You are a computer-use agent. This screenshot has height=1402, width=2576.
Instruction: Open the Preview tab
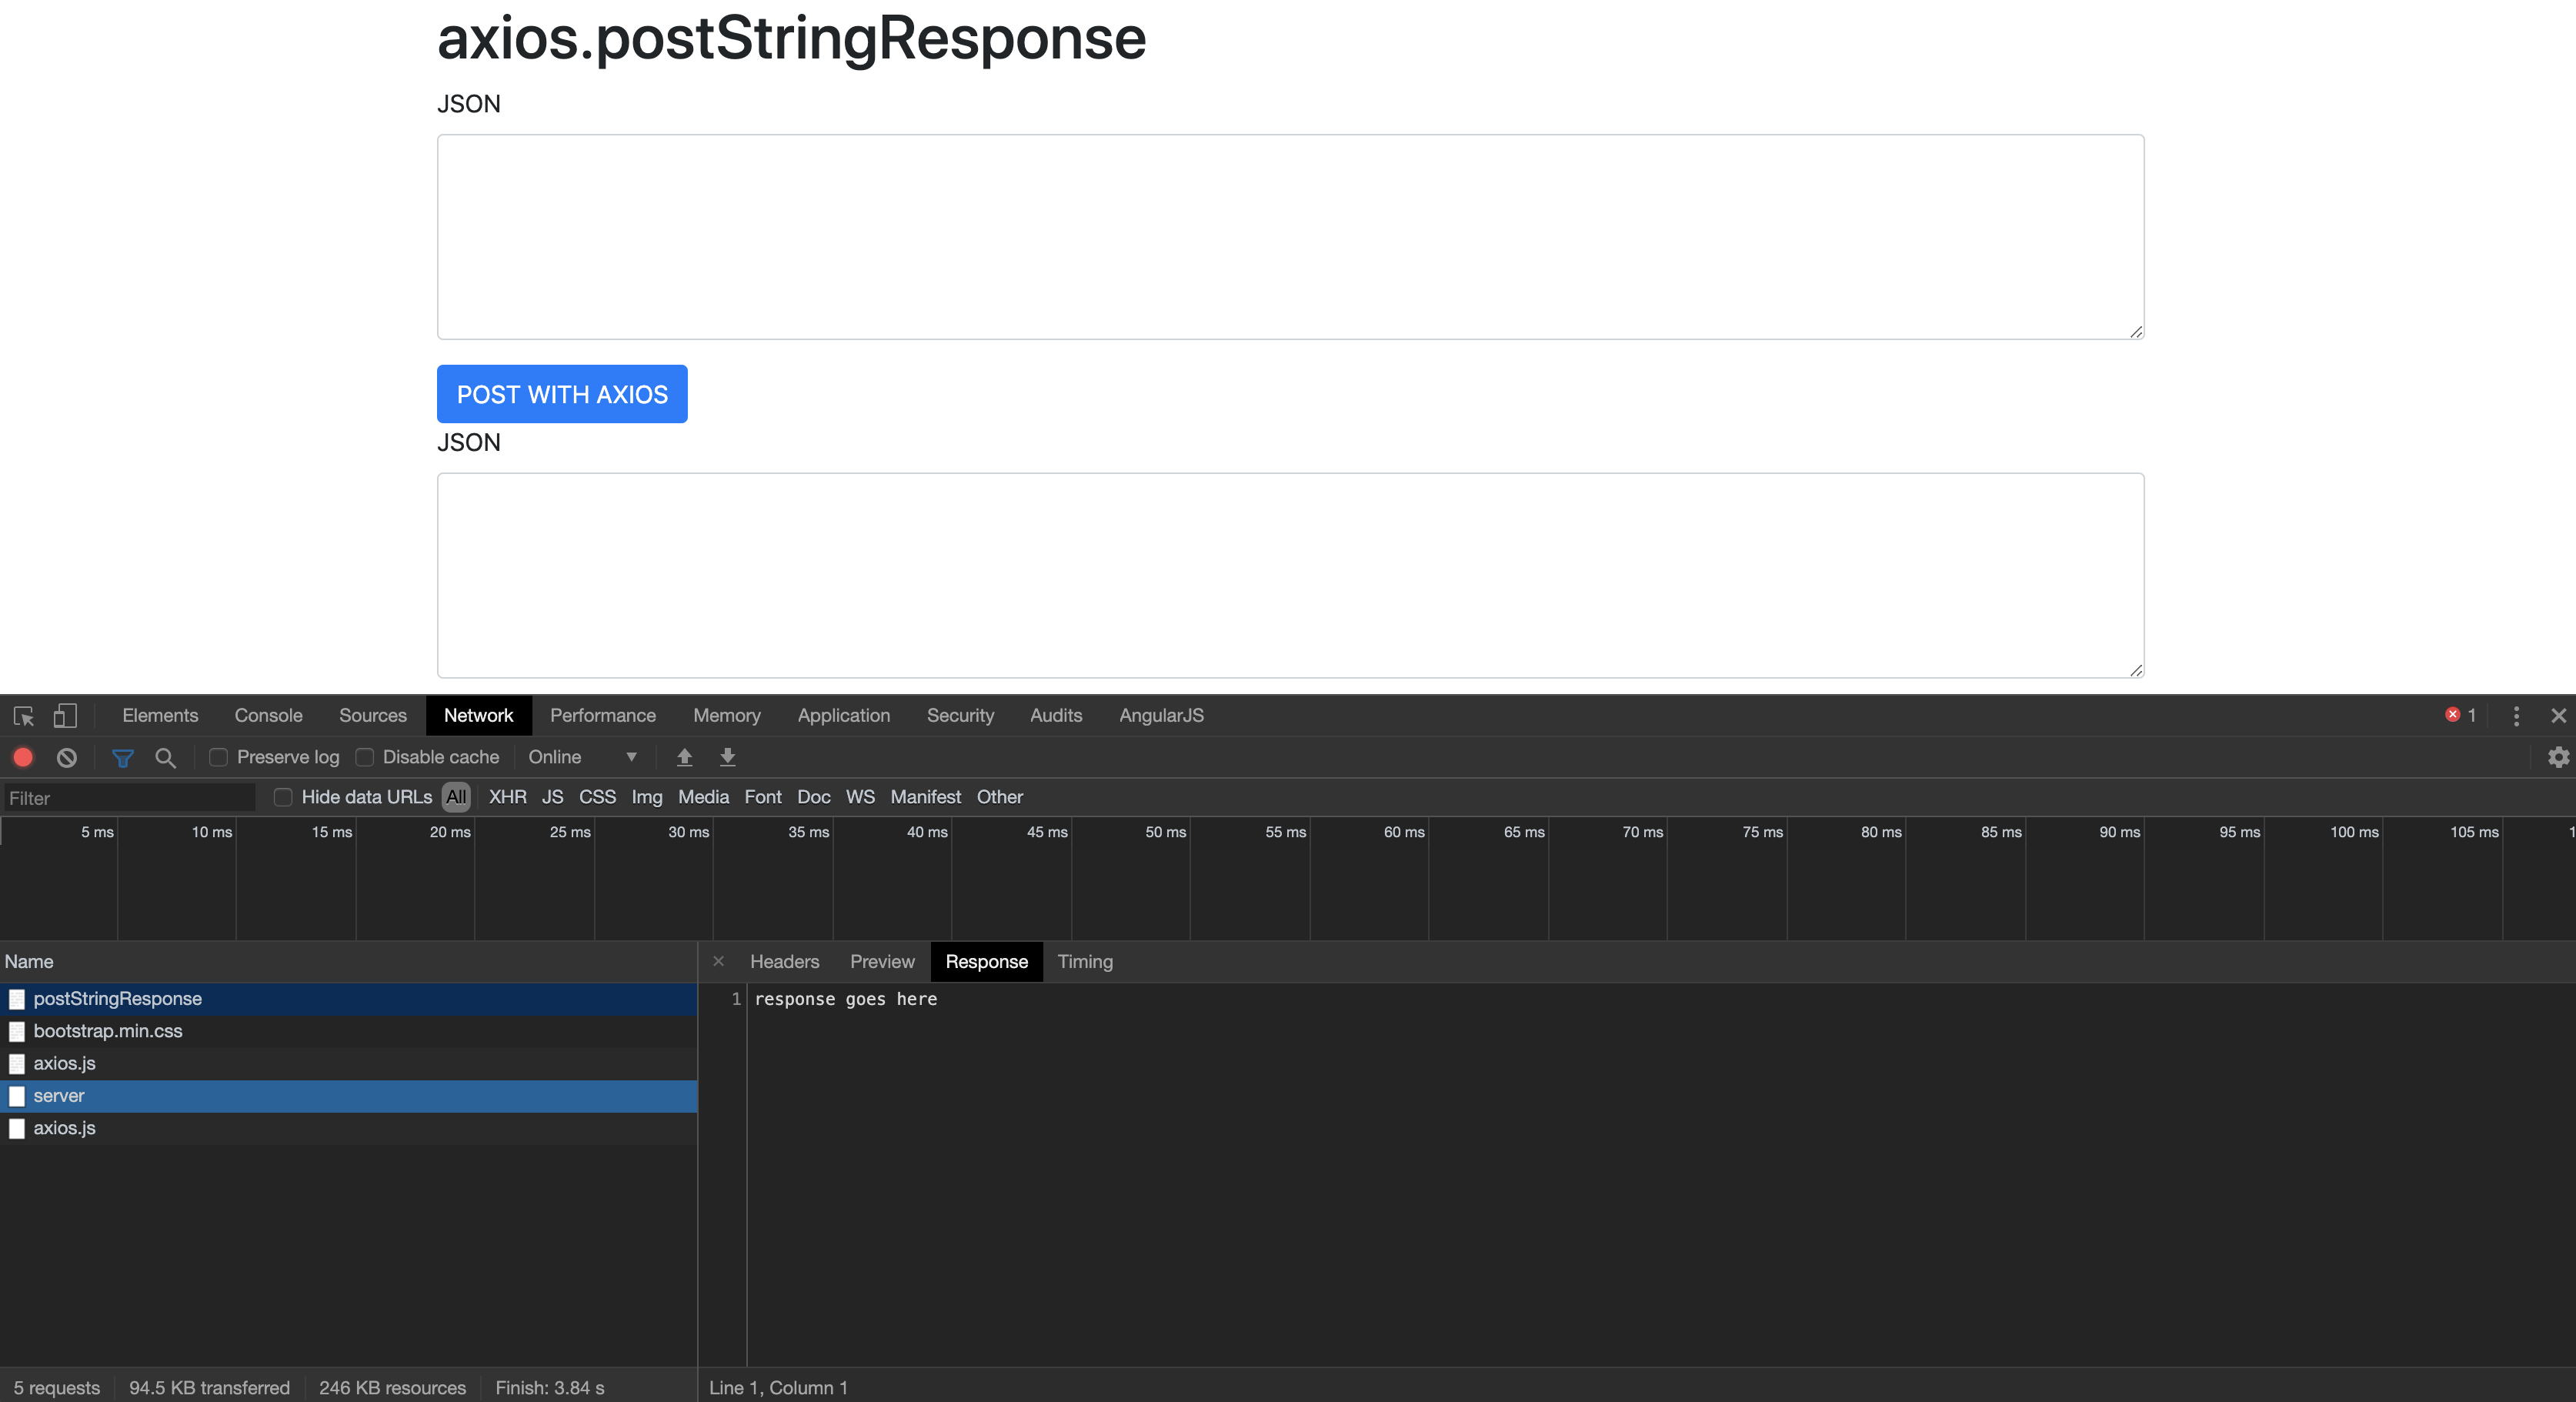pos(881,961)
